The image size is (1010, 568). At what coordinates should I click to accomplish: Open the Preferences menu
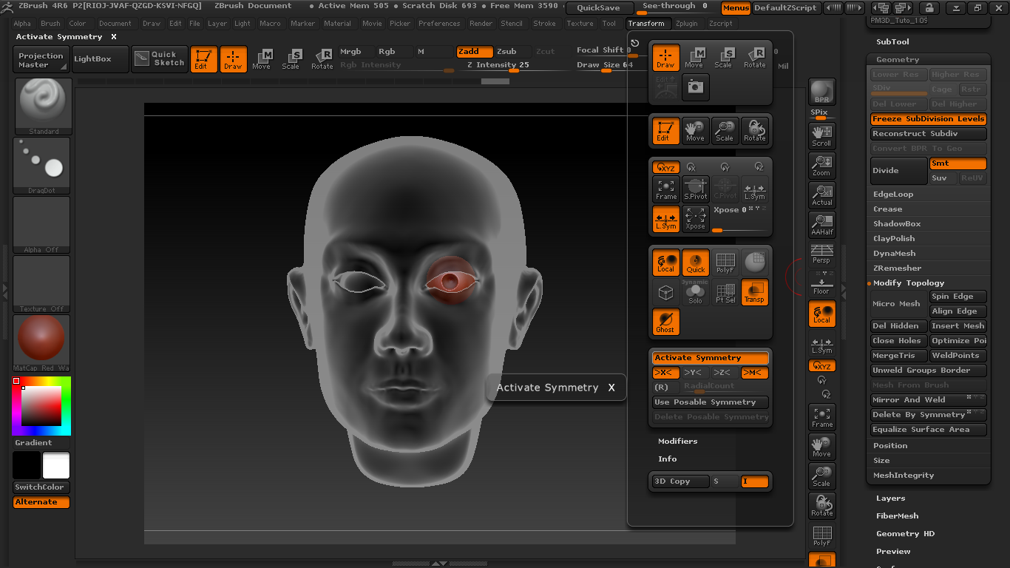pyautogui.click(x=439, y=24)
